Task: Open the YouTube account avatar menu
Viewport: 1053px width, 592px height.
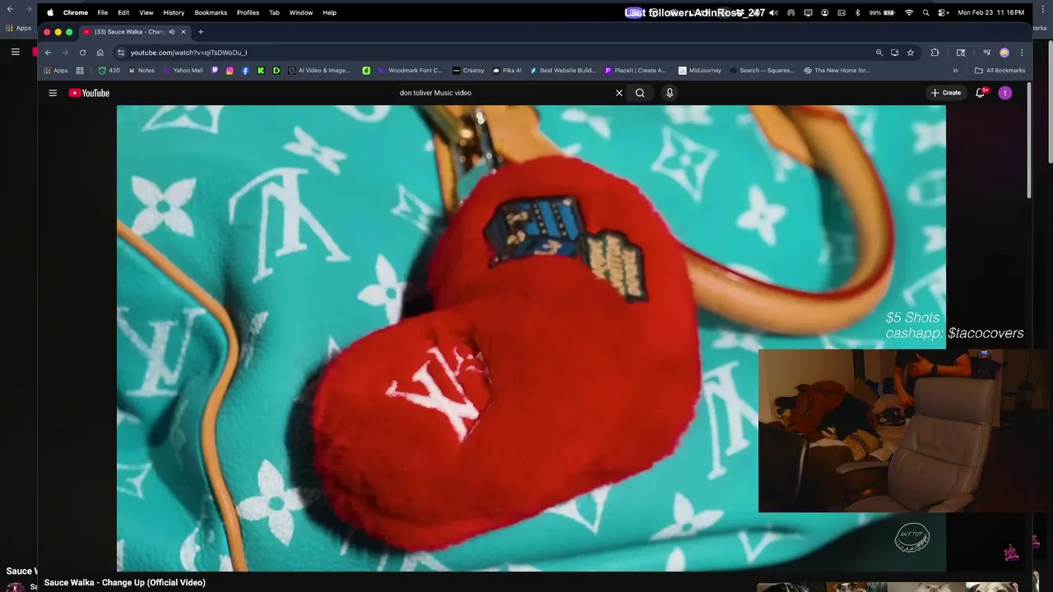Action: [1005, 93]
